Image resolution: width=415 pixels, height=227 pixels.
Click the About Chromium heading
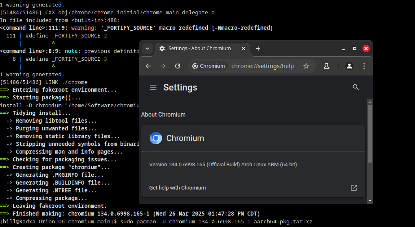point(163,115)
